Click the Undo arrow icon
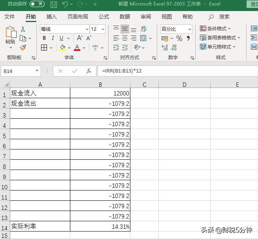The width and height of the screenshot is (258, 239). tap(65, 4)
